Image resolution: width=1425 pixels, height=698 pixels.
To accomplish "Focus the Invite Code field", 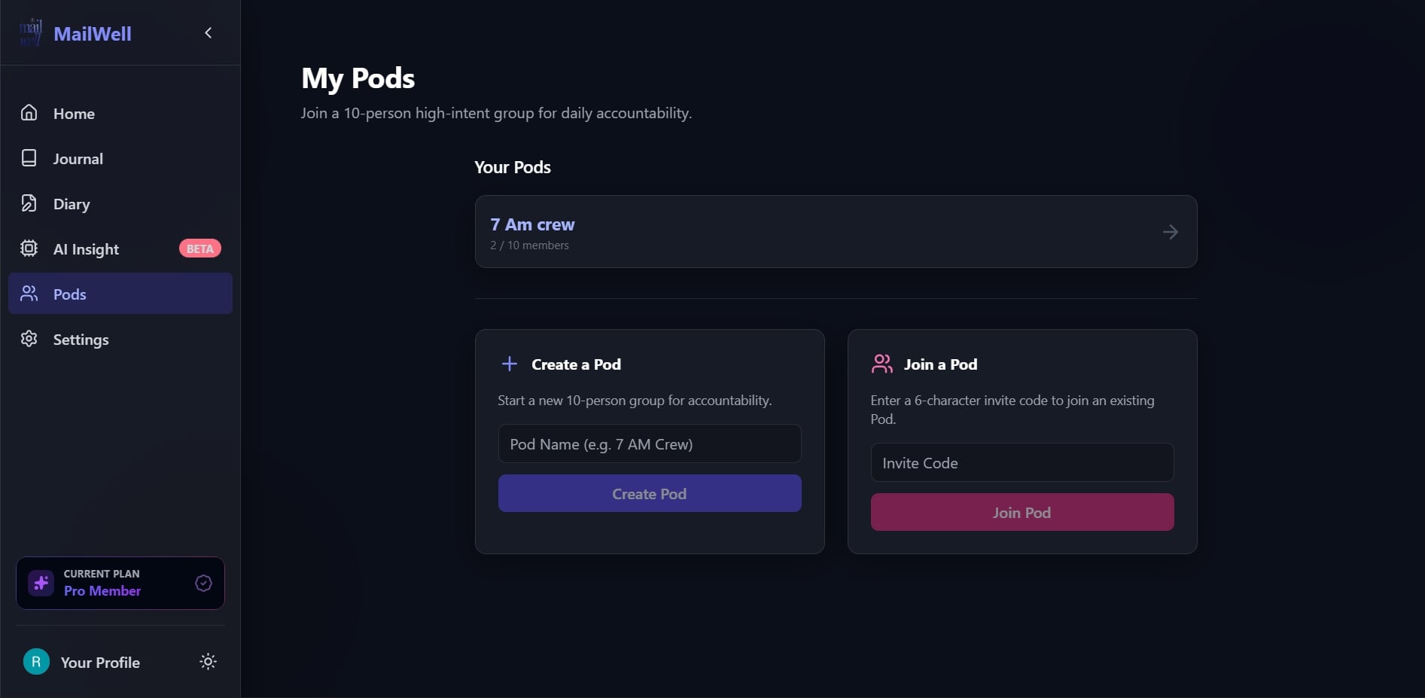I will pyautogui.click(x=1022, y=462).
